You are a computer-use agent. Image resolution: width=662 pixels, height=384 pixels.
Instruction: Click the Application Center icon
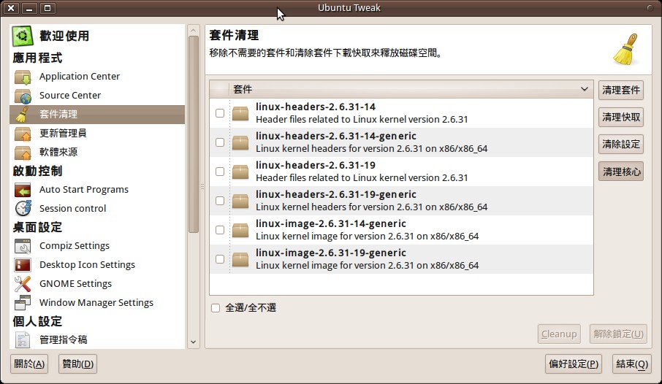pos(23,77)
